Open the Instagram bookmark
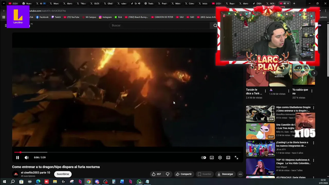The width and height of the screenshot is (329, 185). (105, 17)
